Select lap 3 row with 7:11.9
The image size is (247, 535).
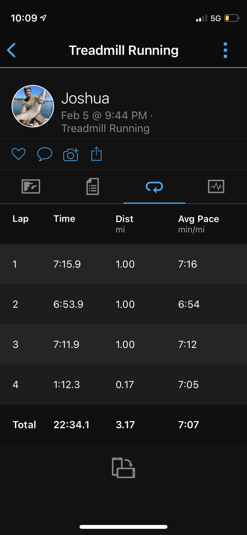coord(123,344)
